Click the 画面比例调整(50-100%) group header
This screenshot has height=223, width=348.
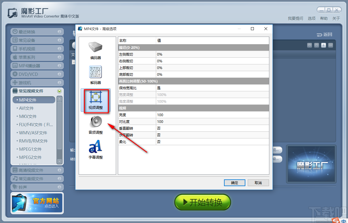pos(194,81)
